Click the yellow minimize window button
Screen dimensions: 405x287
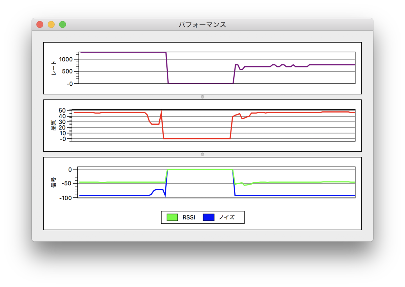tap(51, 25)
